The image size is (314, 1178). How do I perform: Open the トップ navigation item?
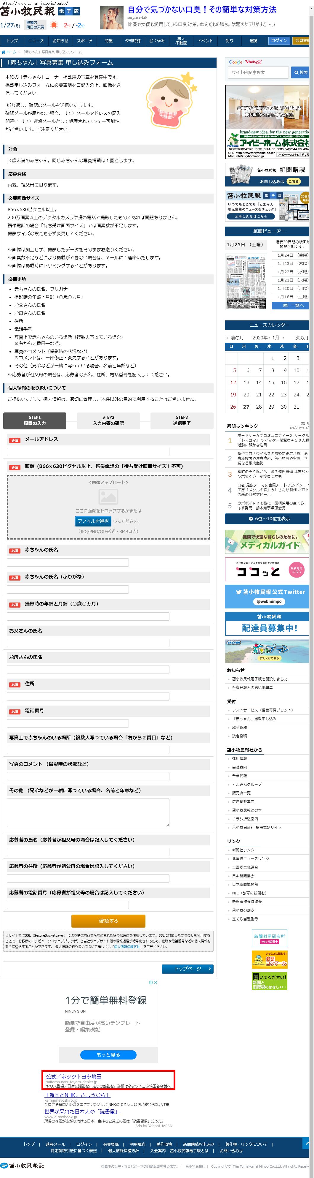(x=12, y=41)
